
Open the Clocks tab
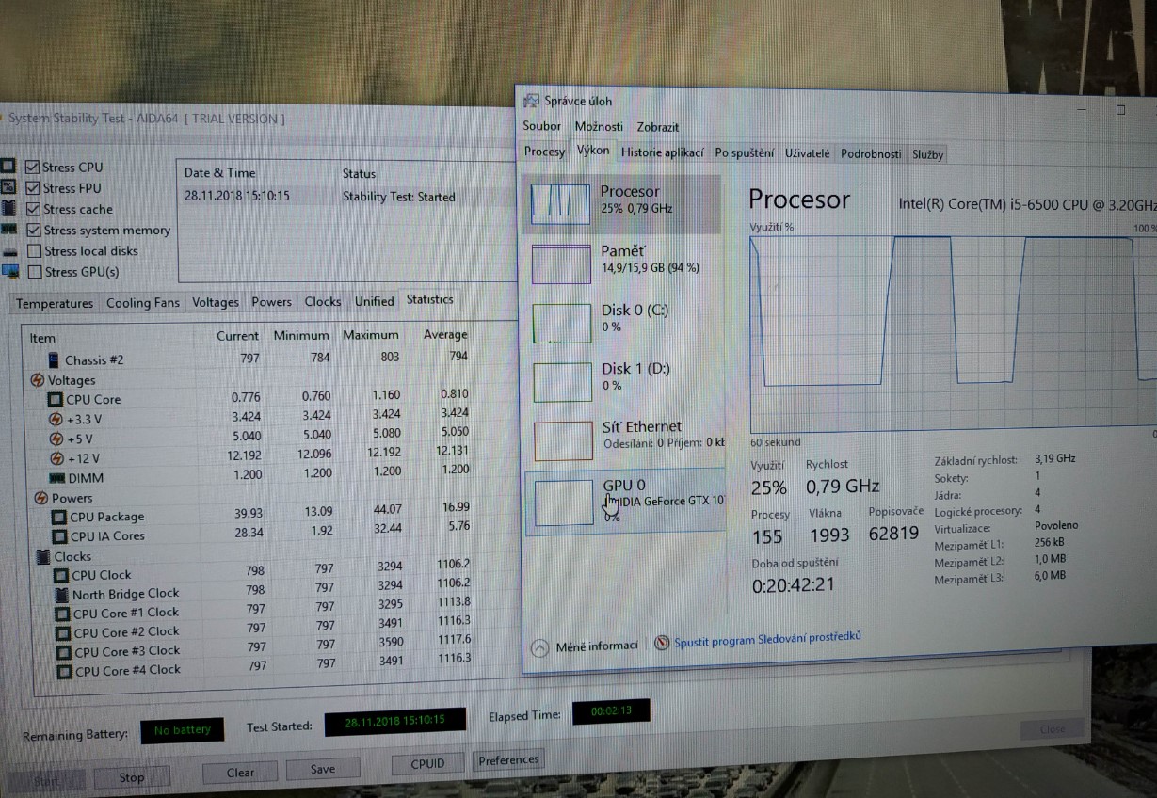point(323,301)
